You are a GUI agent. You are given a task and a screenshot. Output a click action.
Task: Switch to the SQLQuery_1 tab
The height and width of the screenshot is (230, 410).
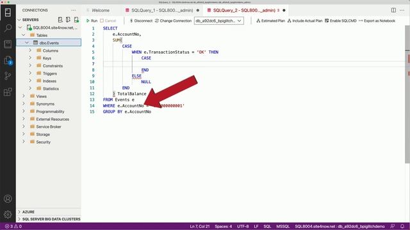[162, 10]
